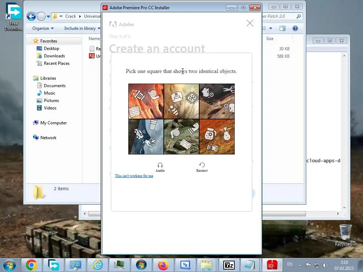The height and width of the screenshot is (272, 363).
Task: Select the captcha square with scissors and pigs
Action: (x=217, y=101)
